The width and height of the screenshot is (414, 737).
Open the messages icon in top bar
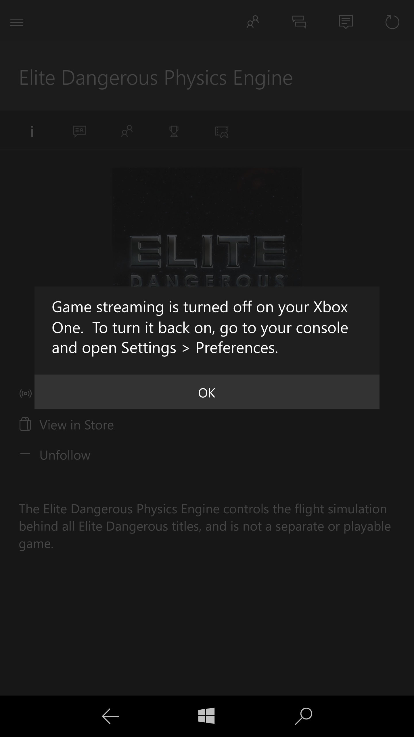[299, 22]
